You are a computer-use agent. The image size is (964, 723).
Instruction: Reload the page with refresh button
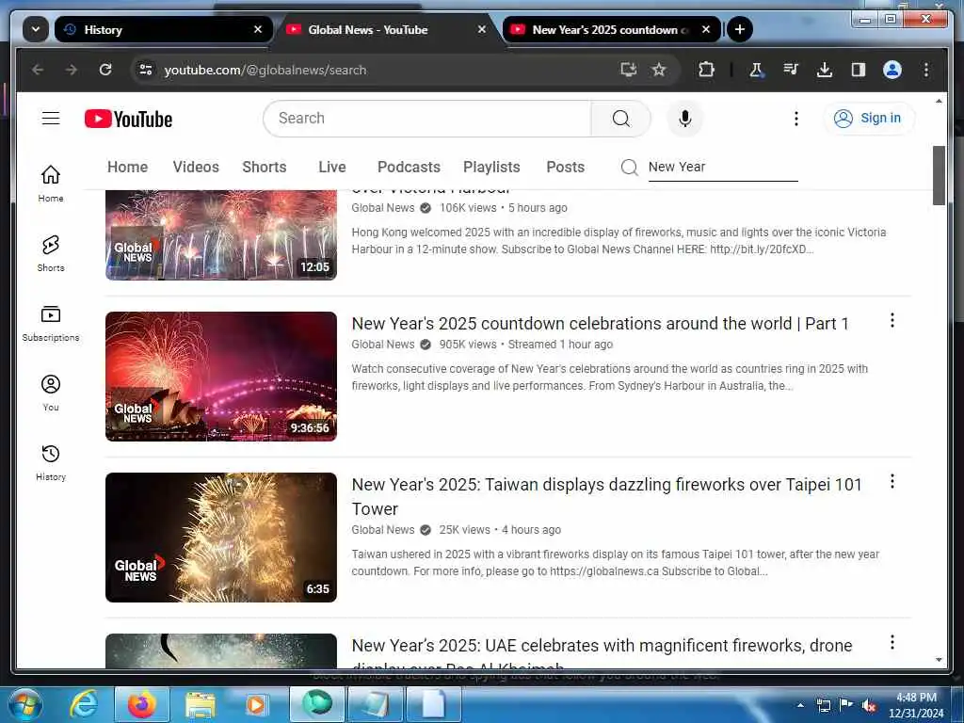(x=105, y=70)
